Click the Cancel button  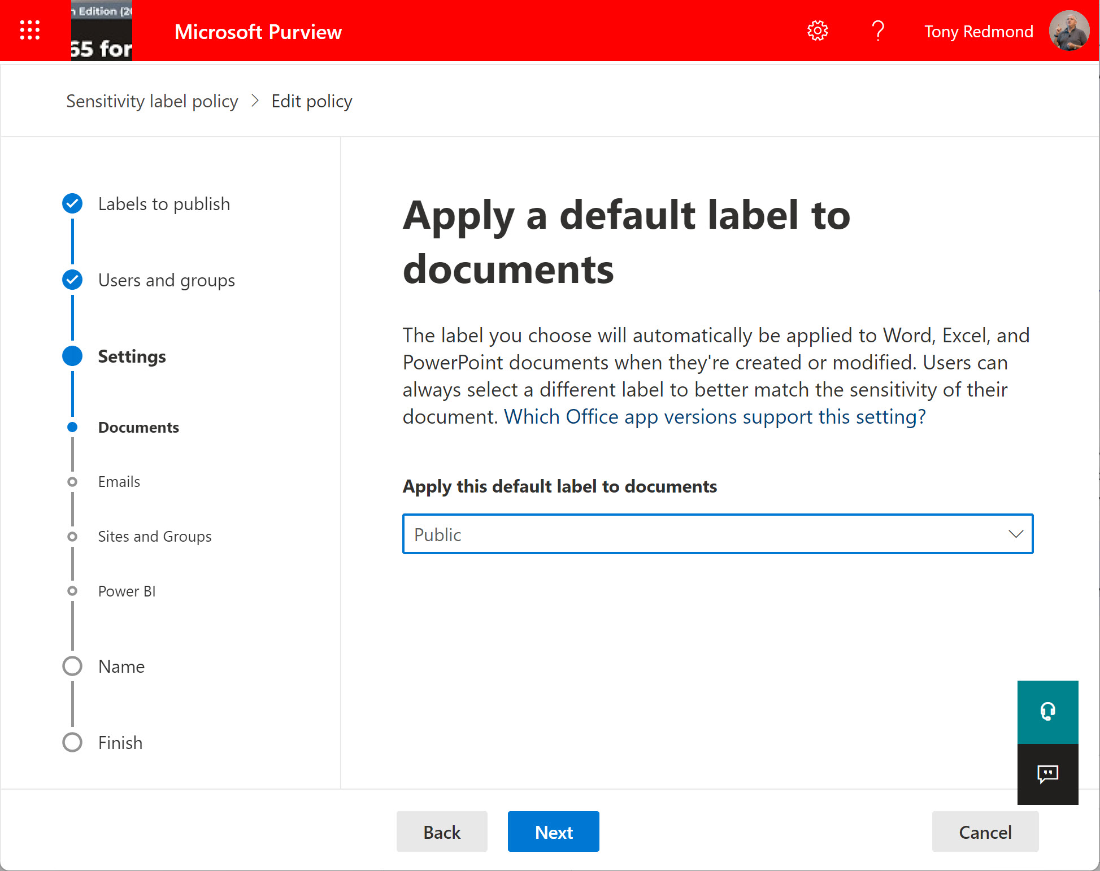point(985,831)
